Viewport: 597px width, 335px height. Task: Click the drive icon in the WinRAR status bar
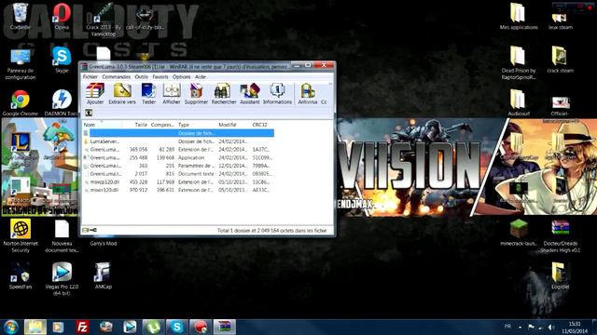(86, 230)
